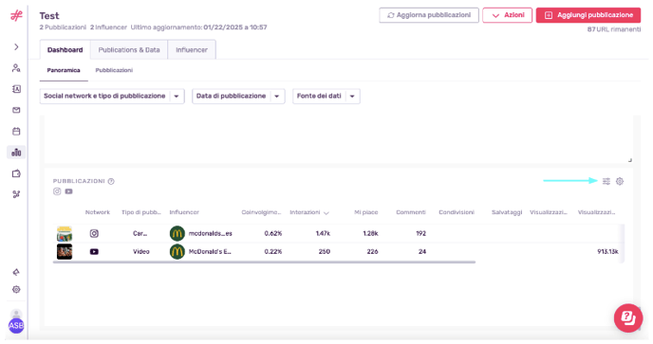Open the mail envelope sidebar icon
Viewport: 653px width, 344px height.
pyautogui.click(x=16, y=110)
